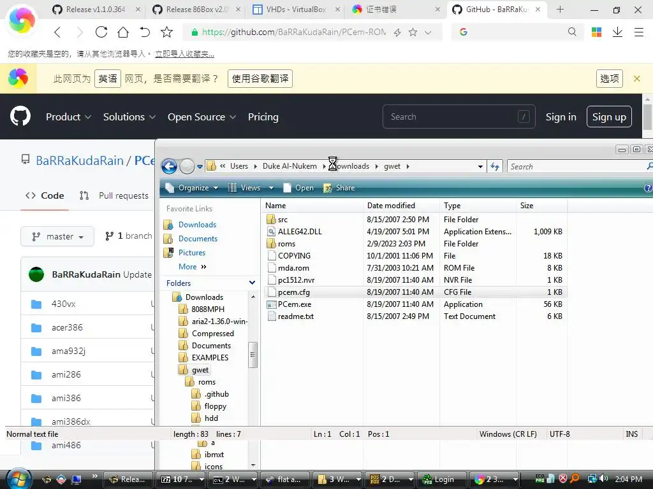The height and width of the screenshot is (489, 653).
Task: Dismiss the translation bar
Action: [x=637, y=78]
